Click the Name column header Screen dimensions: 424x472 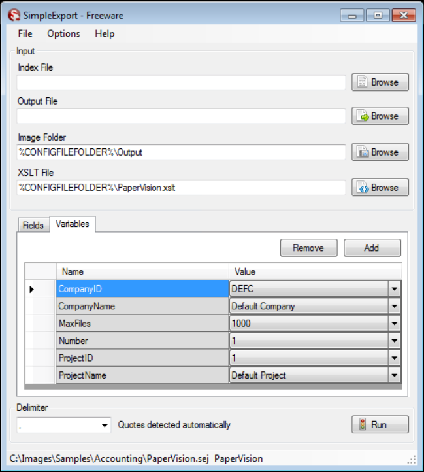point(142,271)
